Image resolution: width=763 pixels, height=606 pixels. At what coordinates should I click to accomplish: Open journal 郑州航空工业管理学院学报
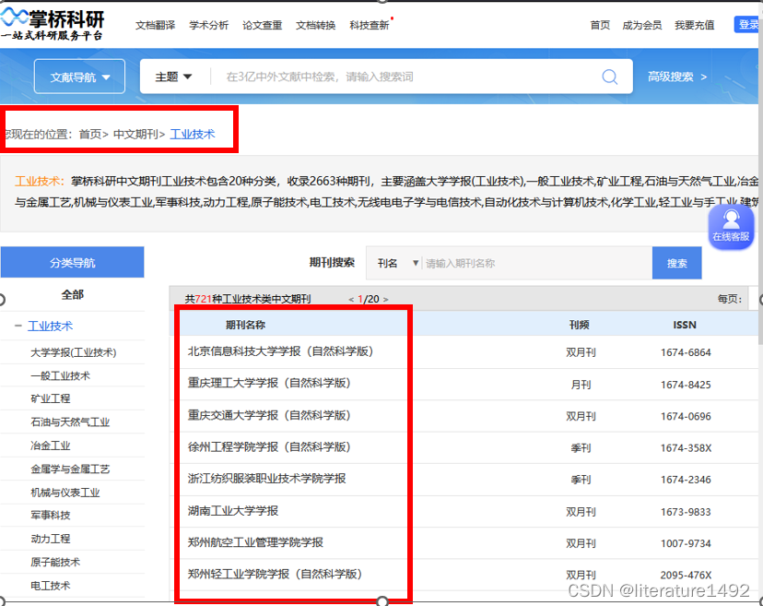(x=255, y=542)
